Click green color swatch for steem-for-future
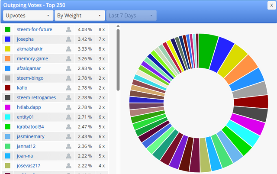Screen dimensions: 277x174 [x=8, y=29]
